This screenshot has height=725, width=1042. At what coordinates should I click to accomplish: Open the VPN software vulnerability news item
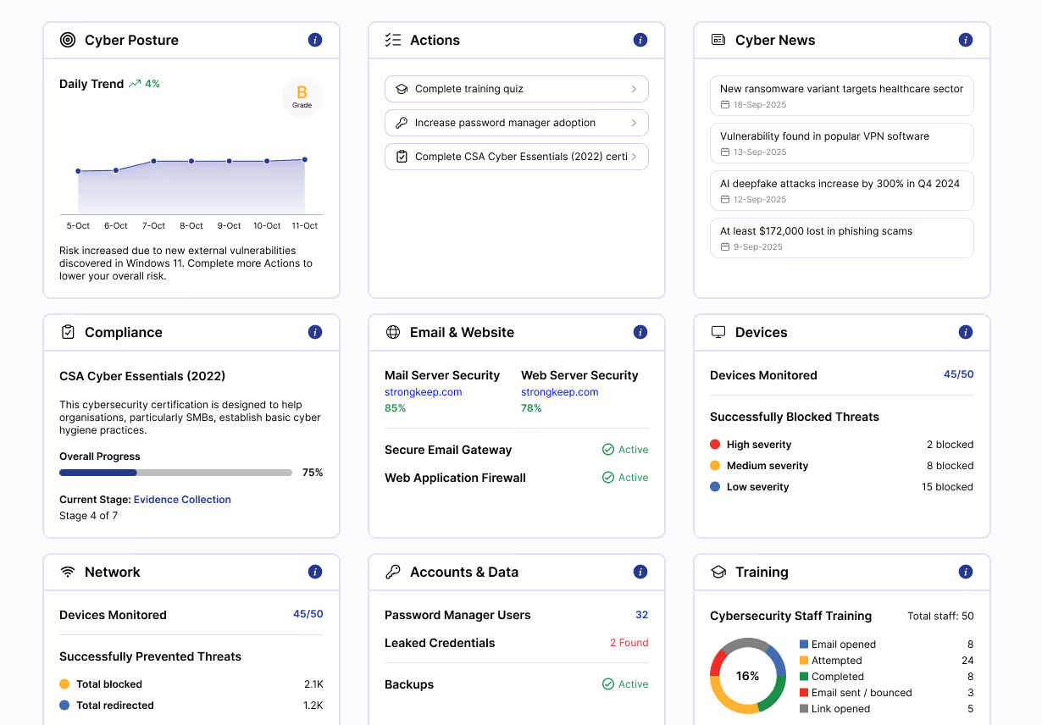[x=841, y=142]
